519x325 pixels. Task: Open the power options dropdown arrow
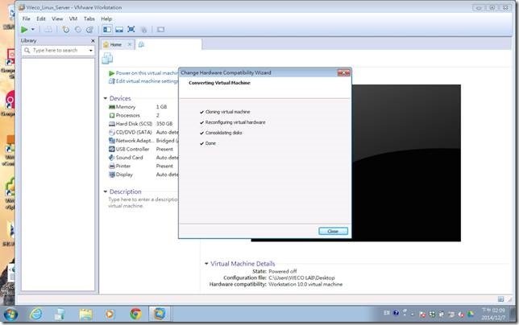pos(33,30)
